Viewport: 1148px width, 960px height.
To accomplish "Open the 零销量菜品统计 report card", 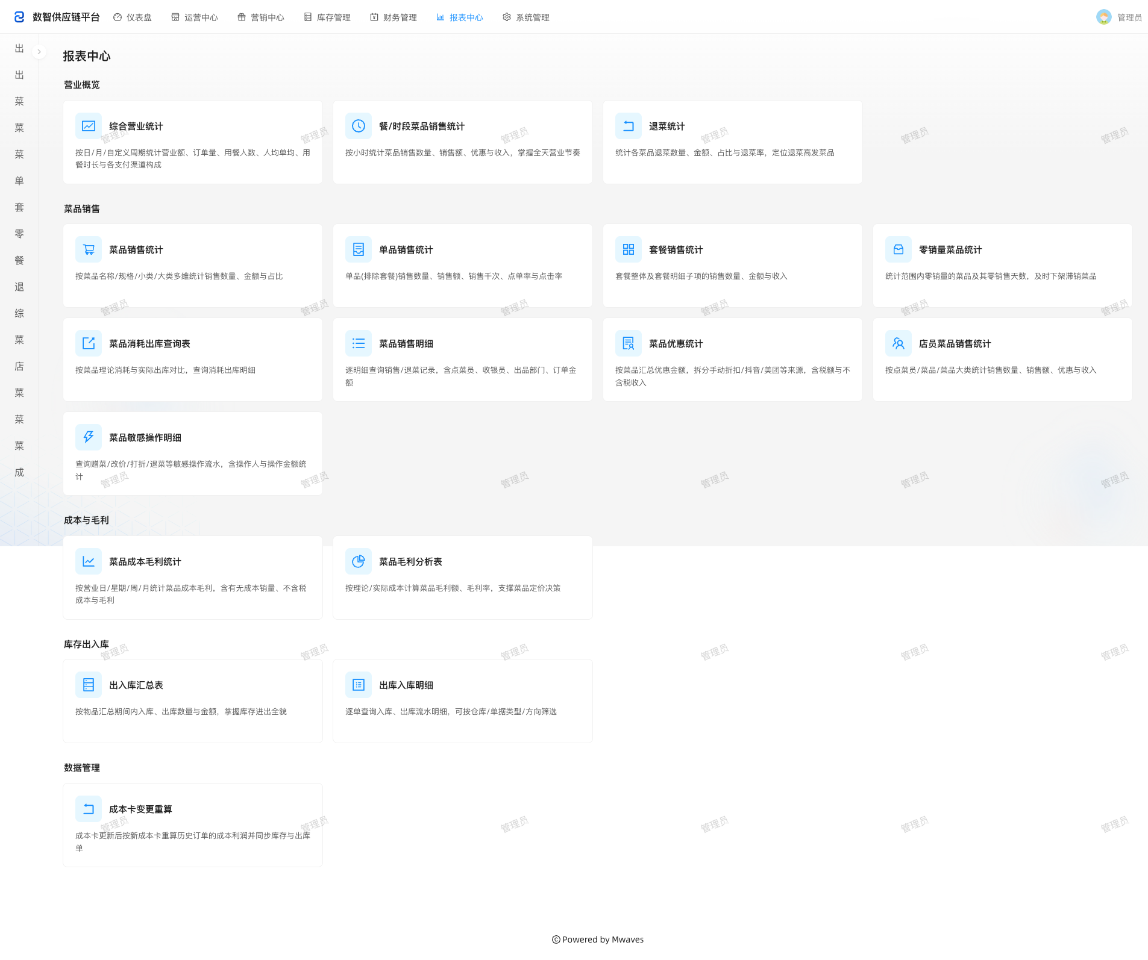I will tap(1003, 266).
